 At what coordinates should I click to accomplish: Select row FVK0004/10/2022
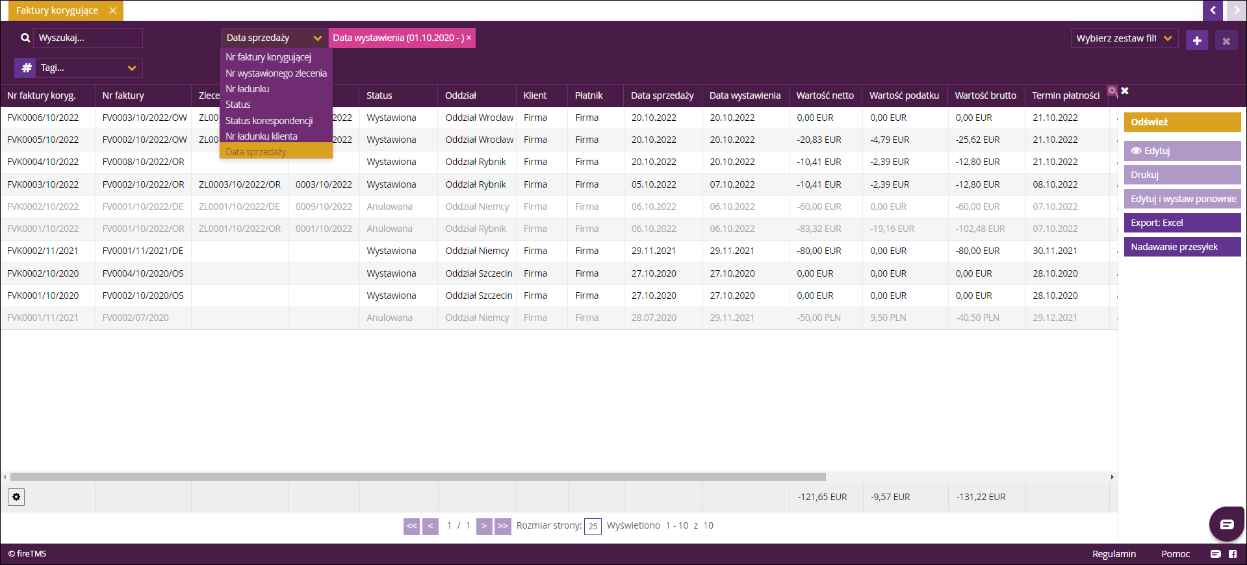coord(559,162)
